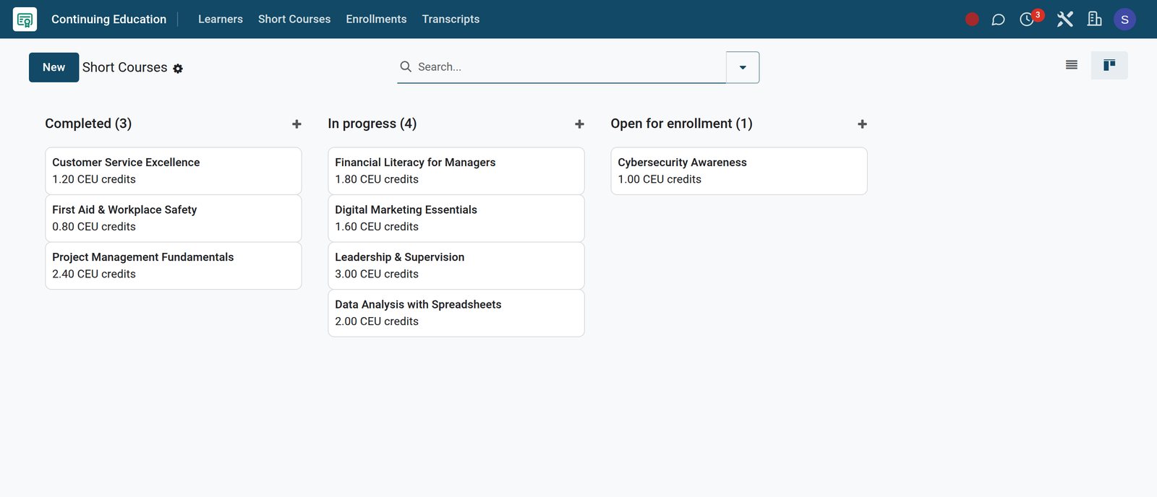Open the company building switcher icon
This screenshot has width=1157, height=497.
tap(1095, 20)
